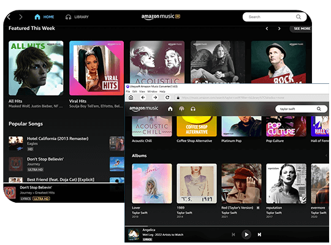
Task: Click the Eagles artist name
Action: 32,144
